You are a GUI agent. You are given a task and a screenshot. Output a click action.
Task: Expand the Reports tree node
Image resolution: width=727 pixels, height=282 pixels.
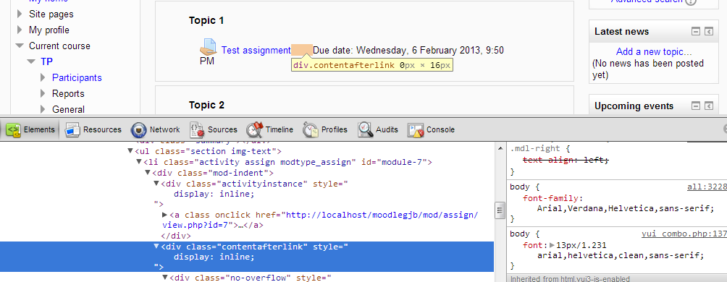coord(43,93)
